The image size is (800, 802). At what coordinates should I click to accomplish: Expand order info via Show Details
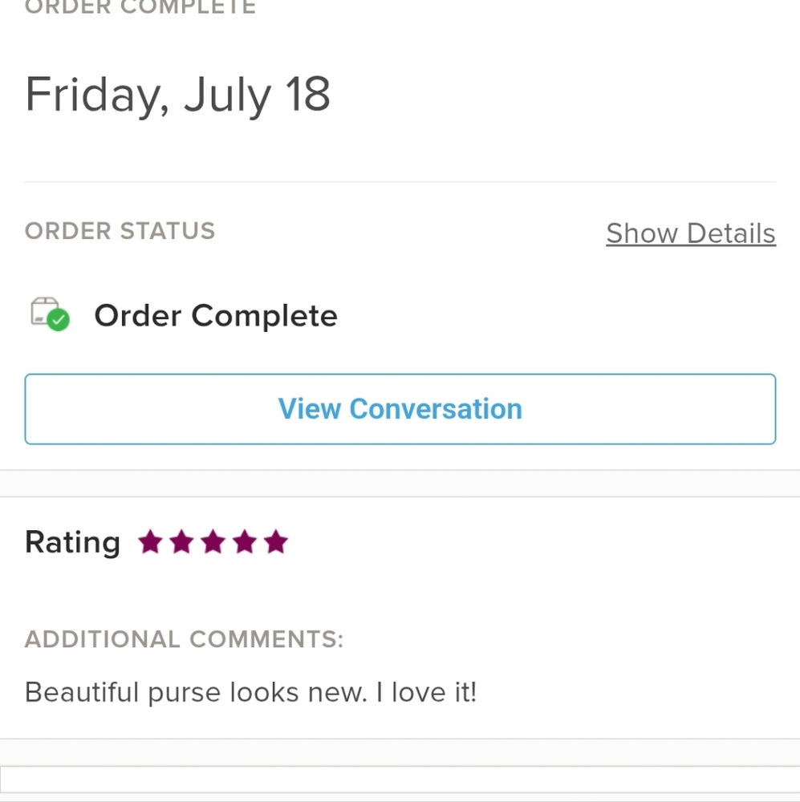click(691, 233)
